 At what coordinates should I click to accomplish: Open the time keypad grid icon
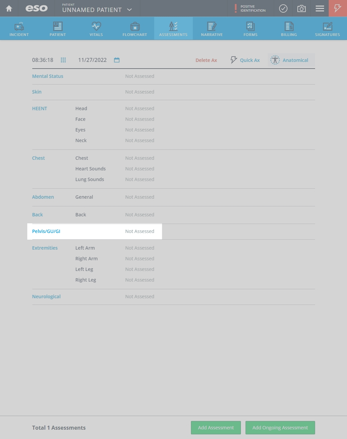[x=63, y=60]
